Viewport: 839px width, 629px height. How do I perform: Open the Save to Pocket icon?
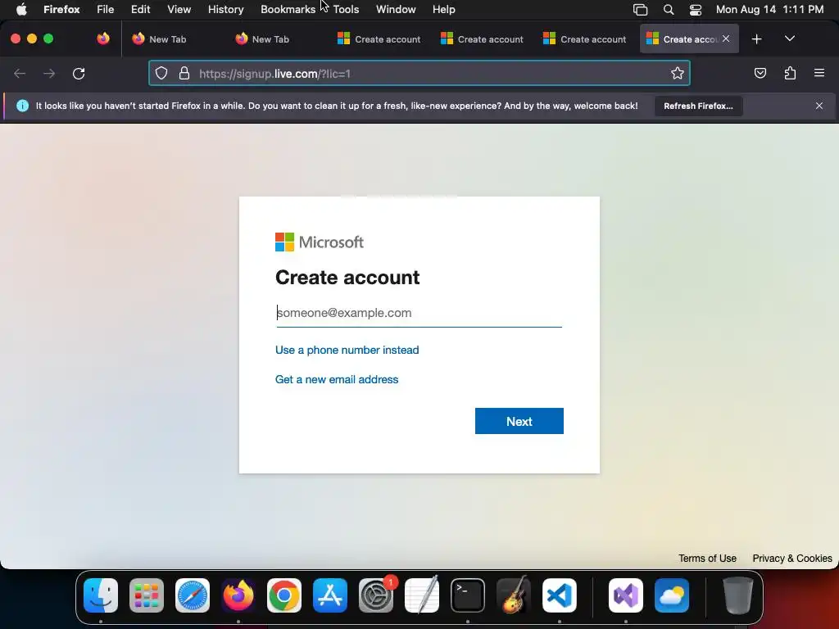point(760,73)
